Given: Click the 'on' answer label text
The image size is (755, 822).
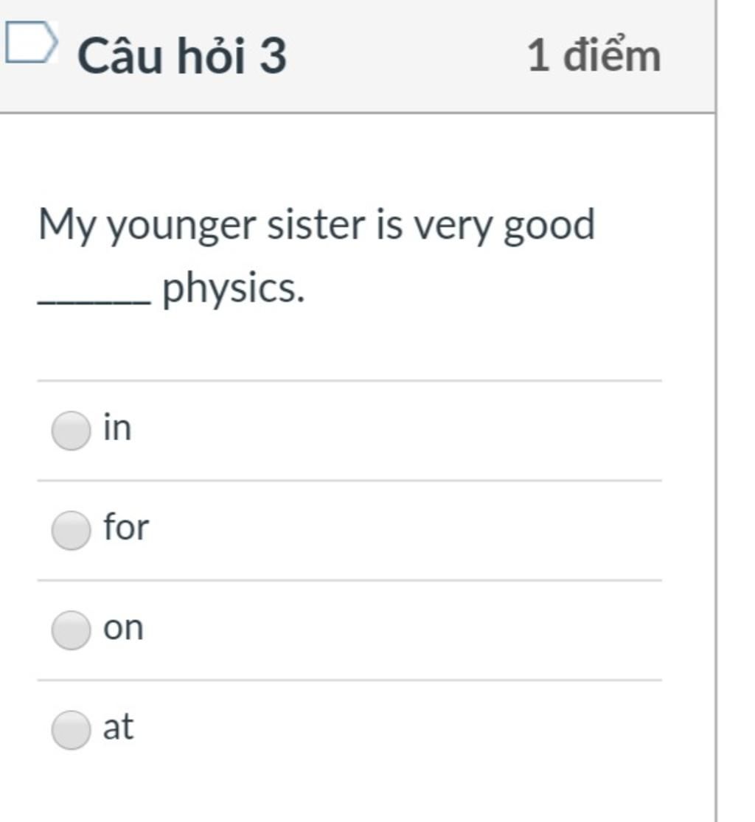Looking at the screenshot, I should click(x=123, y=627).
